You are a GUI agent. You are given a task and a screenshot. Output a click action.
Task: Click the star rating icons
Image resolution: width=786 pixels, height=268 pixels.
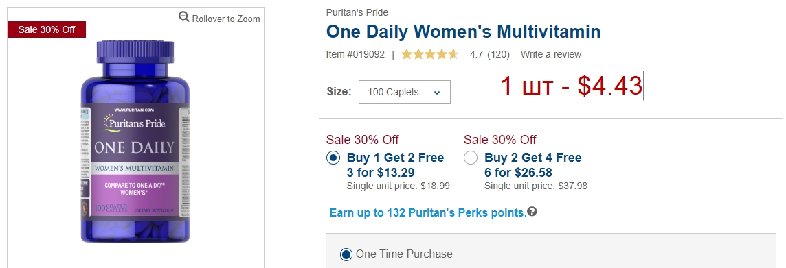pos(429,54)
